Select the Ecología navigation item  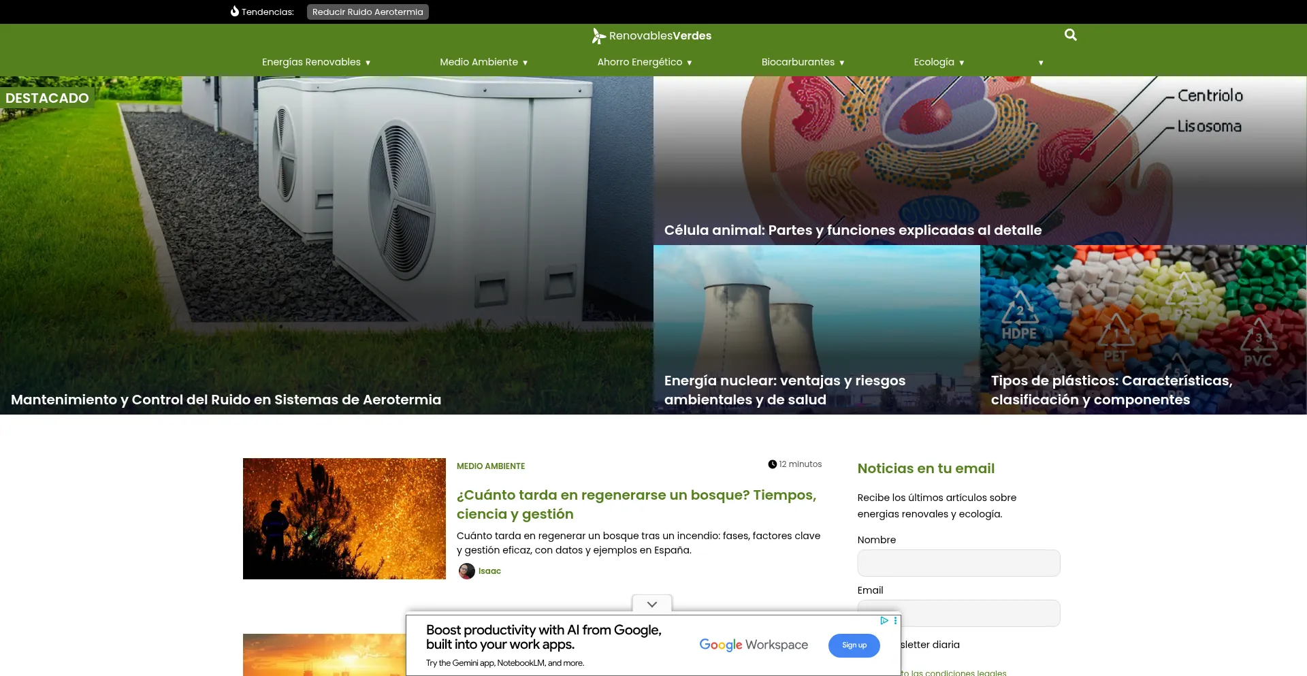(938, 62)
